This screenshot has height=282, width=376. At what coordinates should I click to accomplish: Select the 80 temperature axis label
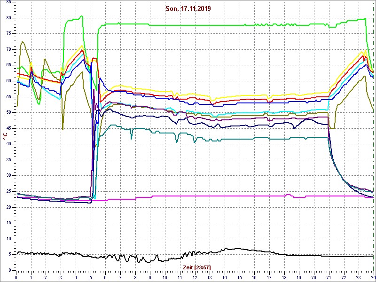coord(8,18)
